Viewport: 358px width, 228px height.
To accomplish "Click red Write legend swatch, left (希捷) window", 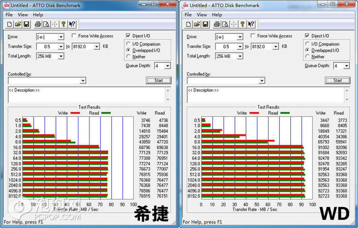I will (x=75, y=113).
